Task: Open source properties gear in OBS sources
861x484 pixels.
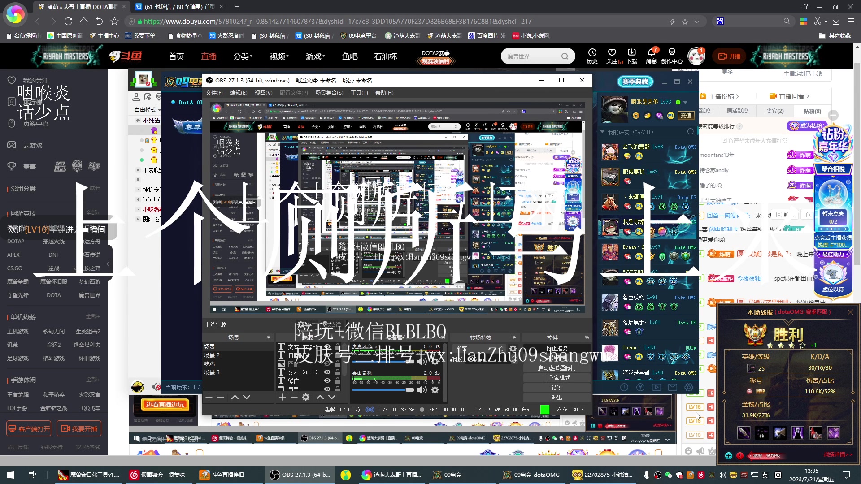Action: (306, 397)
